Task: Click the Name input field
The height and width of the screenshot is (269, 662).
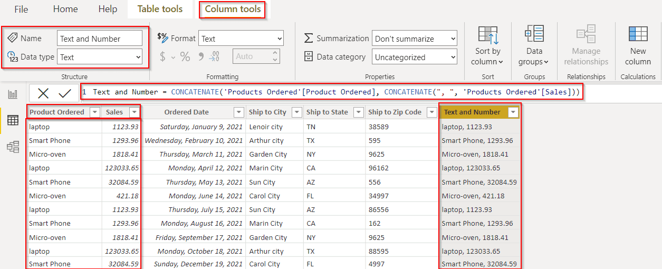Action: pos(100,39)
